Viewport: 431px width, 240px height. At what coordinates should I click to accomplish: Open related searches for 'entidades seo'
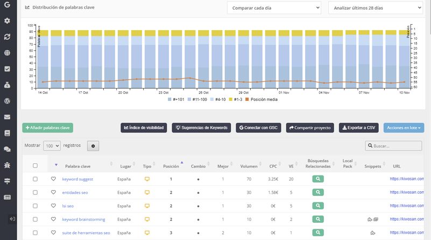pyautogui.click(x=318, y=192)
